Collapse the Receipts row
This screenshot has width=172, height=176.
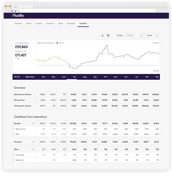coord(33,123)
